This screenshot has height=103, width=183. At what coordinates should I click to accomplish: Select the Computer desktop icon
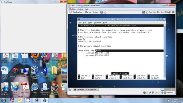(x=25, y=72)
